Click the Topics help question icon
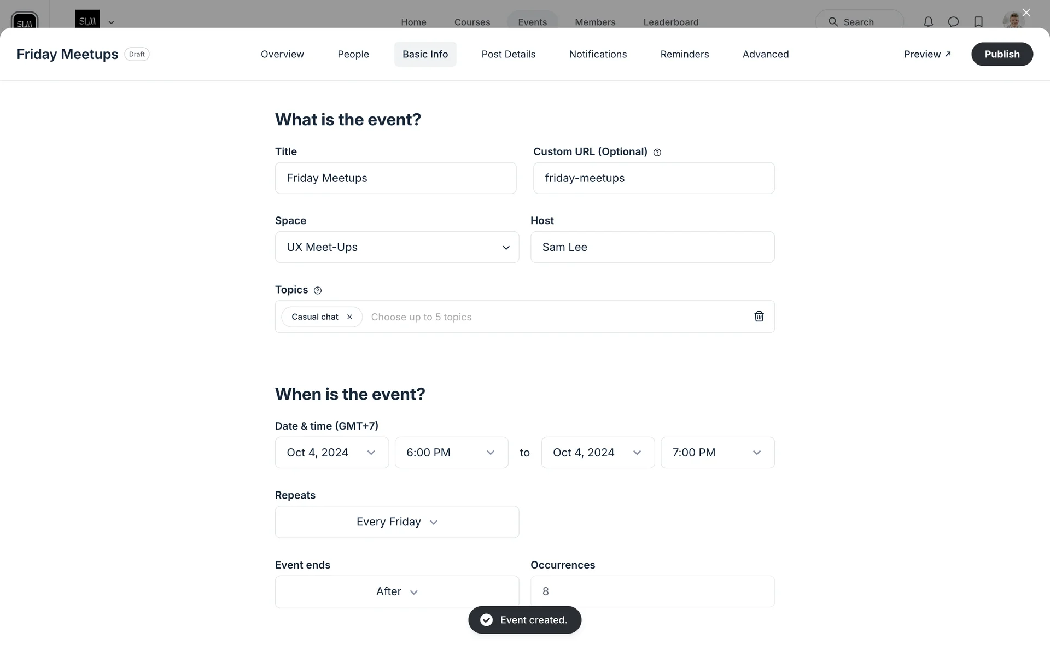The width and height of the screenshot is (1050, 656). (x=318, y=290)
